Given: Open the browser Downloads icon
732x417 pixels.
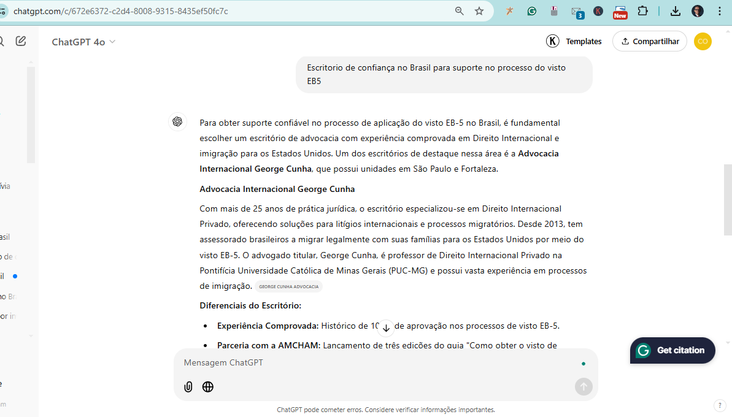Looking at the screenshot, I should click(x=675, y=11).
